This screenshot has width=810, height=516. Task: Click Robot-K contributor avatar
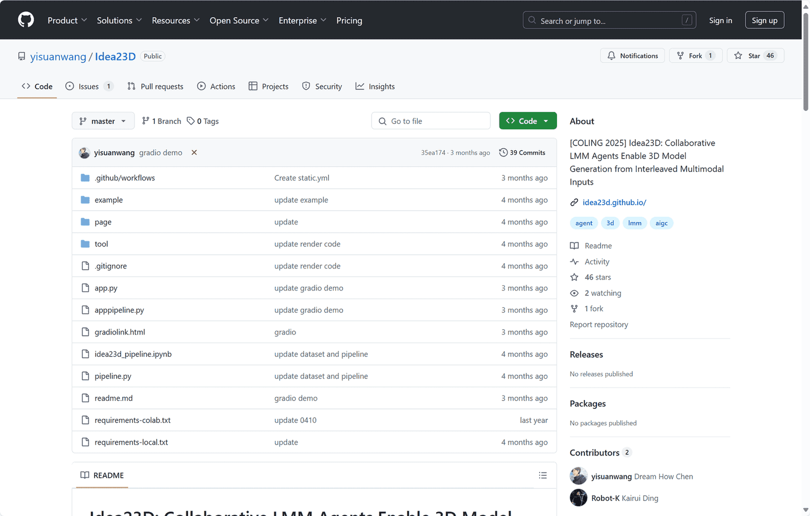coord(578,498)
